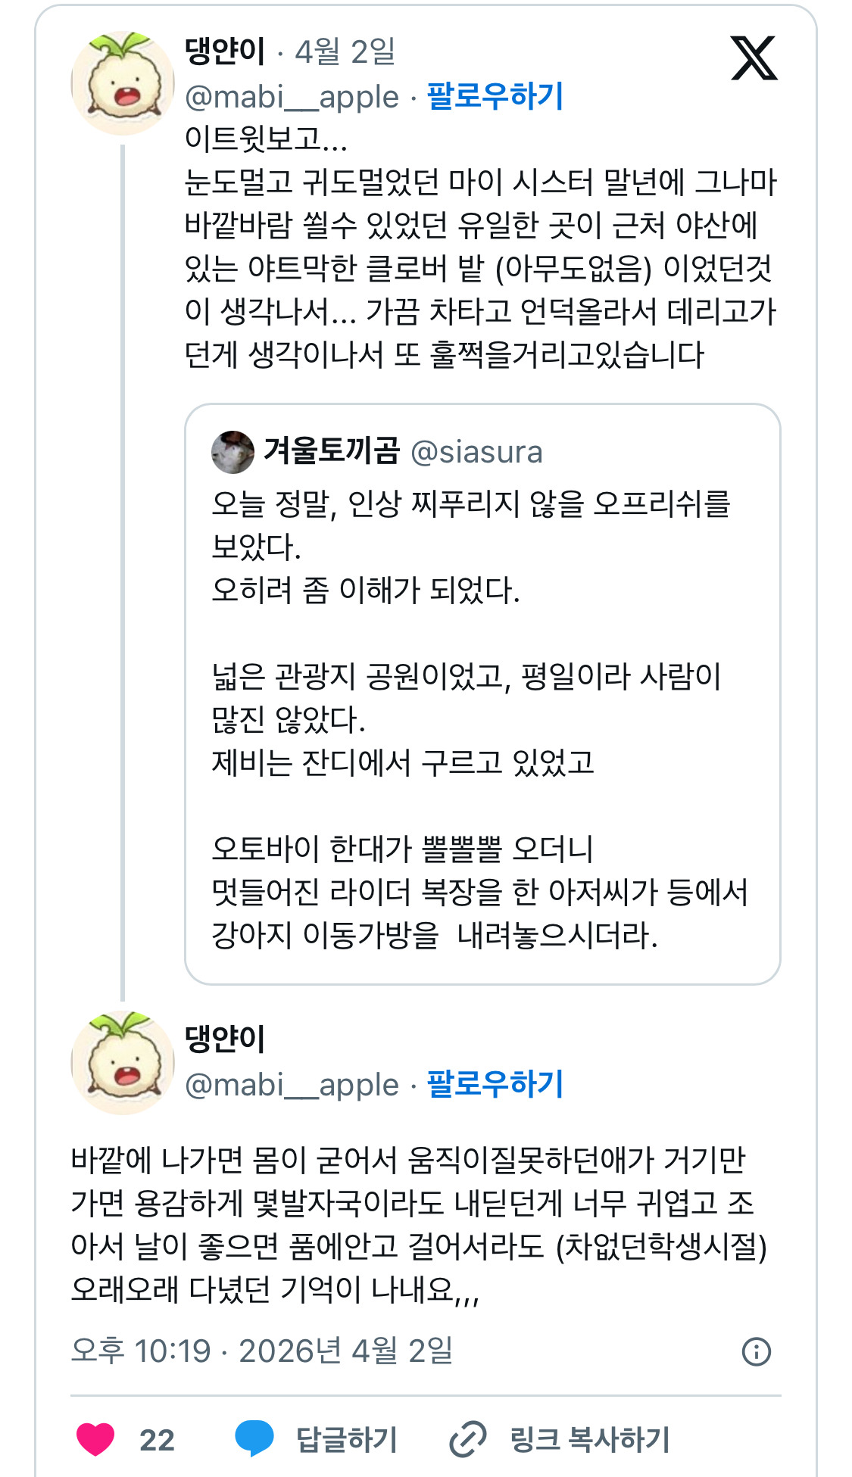Image resolution: width=852 pixels, height=1477 pixels.
Task: Follow via second 팔로우하기 link
Action: 495,1084
